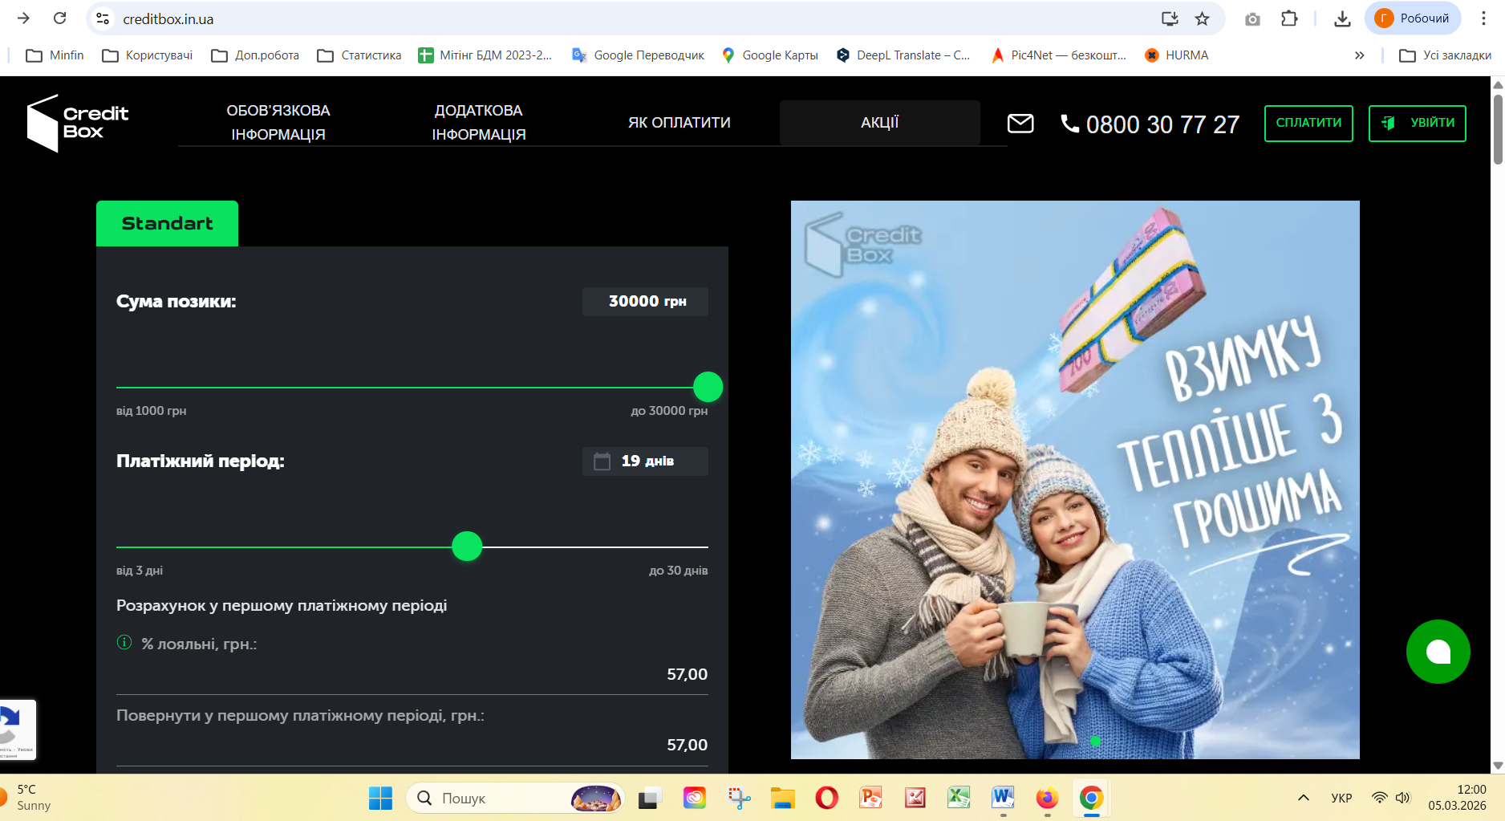Open the mail envelope contact icon
The width and height of the screenshot is (1505, 821).
1020,123
